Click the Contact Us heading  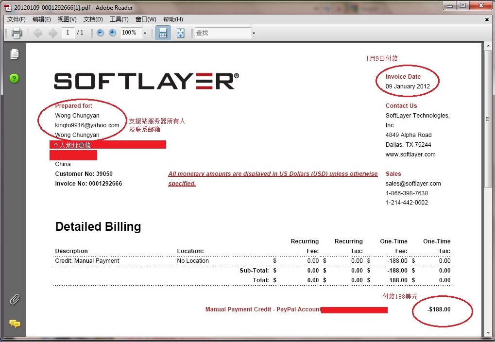[401, 106]
